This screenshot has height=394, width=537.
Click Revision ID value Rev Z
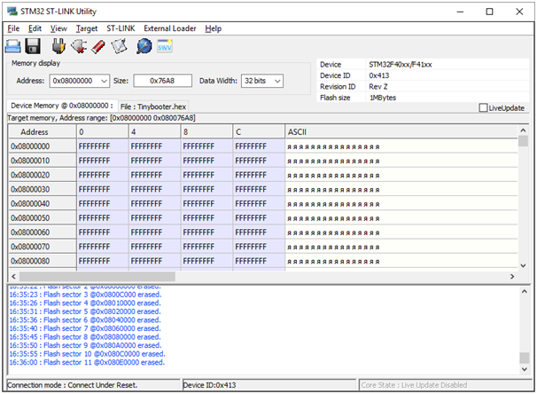(x=378, y=87)
